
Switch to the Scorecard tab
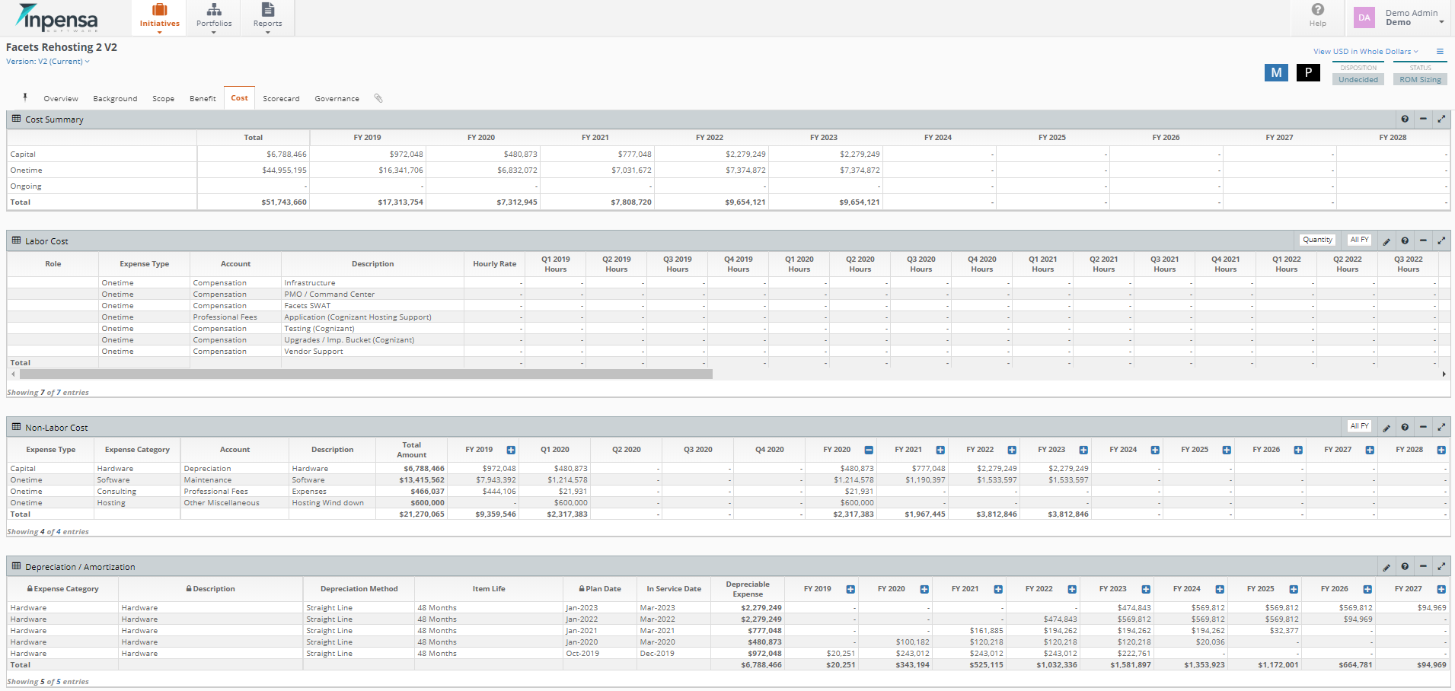281,99
